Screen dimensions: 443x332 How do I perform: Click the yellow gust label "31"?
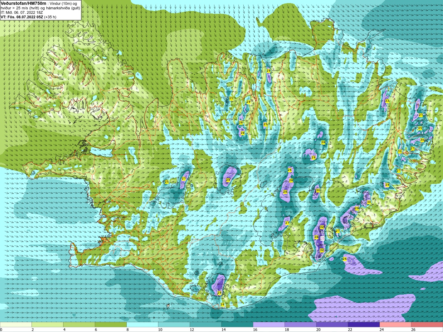400,151
